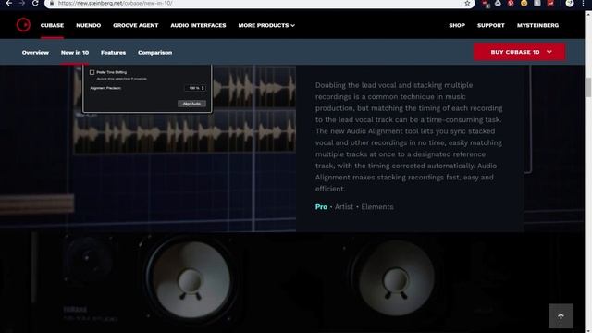Click the yellow smiley extension icon
Screen dimensions: 592x333
pos(524,3)
